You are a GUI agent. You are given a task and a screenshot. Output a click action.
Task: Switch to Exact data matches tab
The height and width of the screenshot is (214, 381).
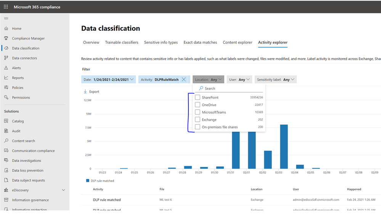tap(200, 42)
